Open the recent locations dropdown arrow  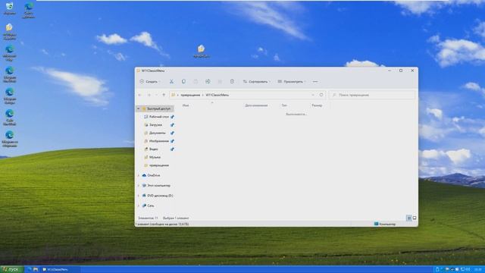click(157, 95)
